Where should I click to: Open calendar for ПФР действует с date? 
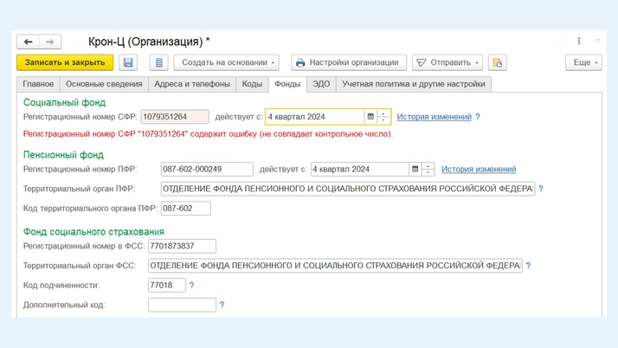(x=415, y=169)
